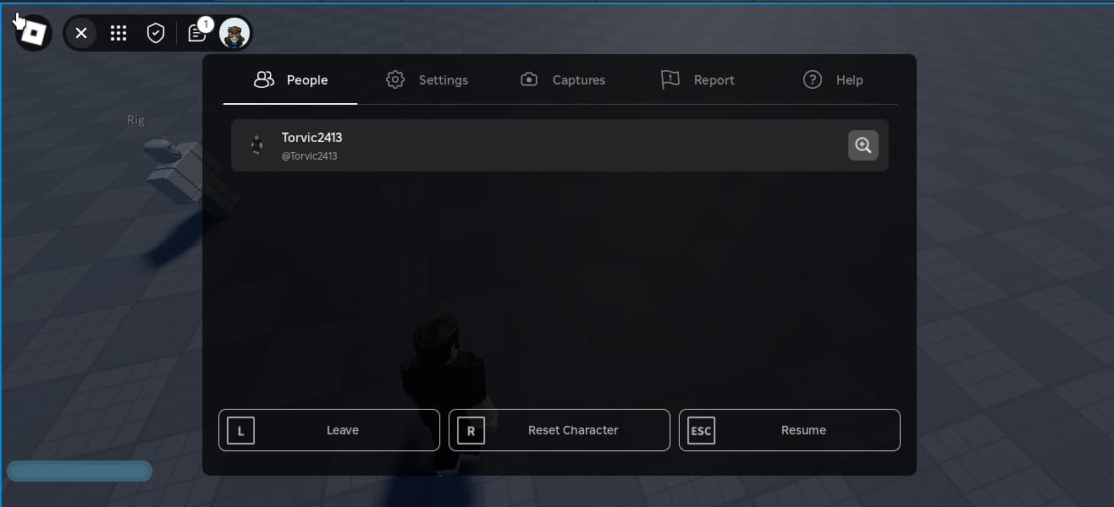The image size is (1114, 507).
Task: Click the Rig label in the scene
Action: [136, 120]
